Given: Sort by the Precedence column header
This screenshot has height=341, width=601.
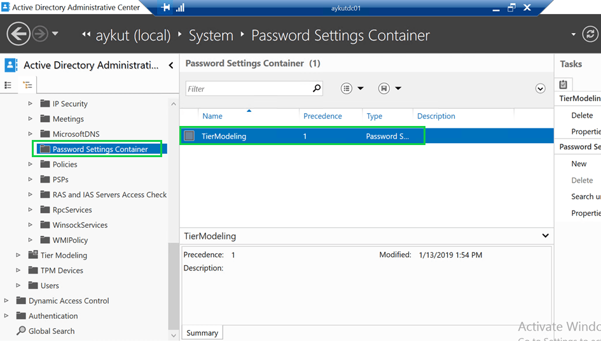Looking at the screenshot, I should (x=322, y=116).
